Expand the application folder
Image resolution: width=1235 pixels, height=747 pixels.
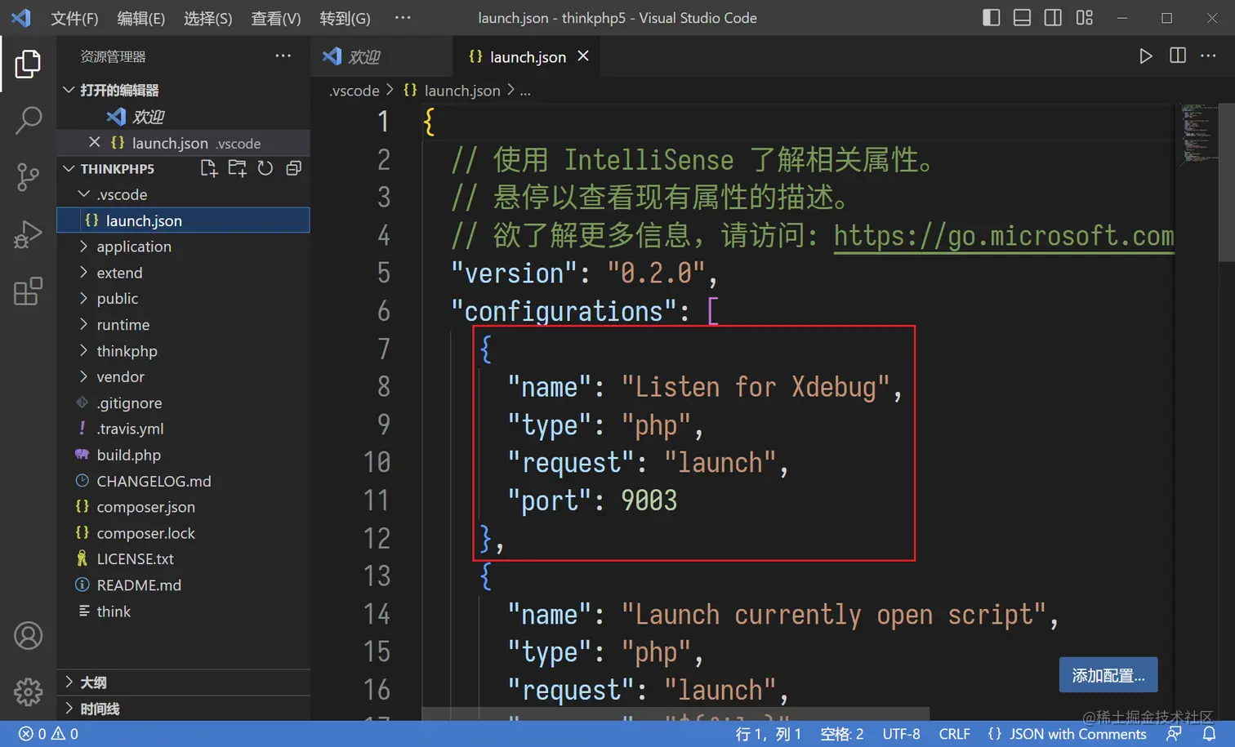83,246
